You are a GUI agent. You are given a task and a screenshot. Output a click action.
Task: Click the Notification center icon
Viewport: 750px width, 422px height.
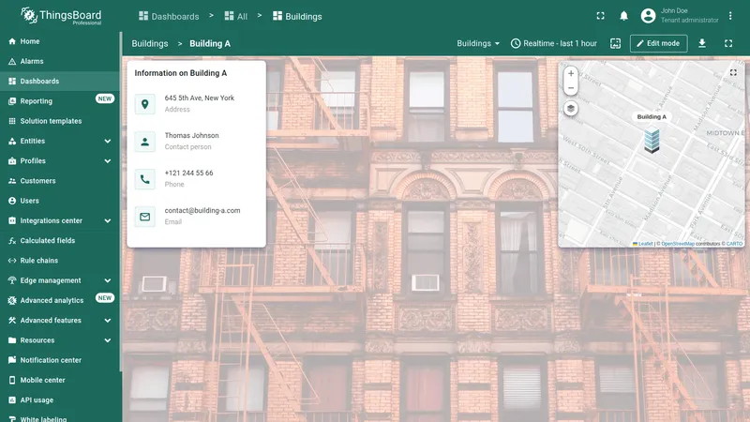point(12,360)
